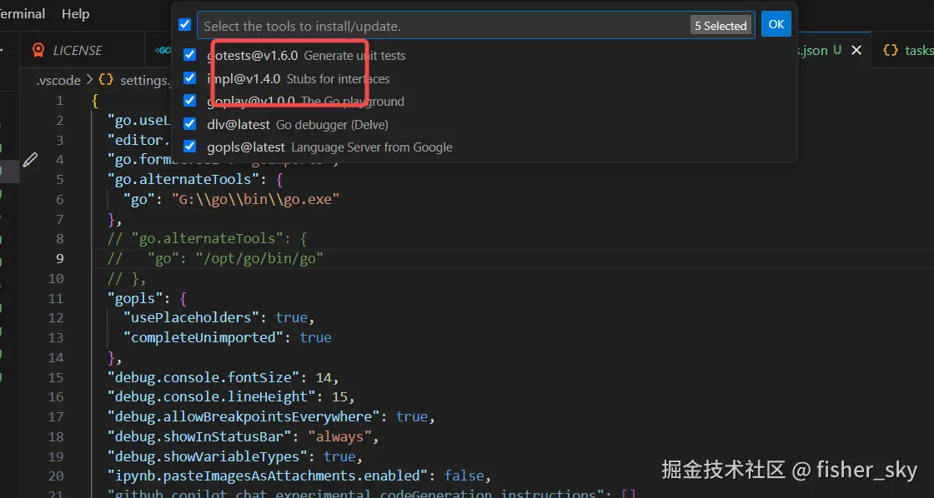
Task: Click the "go.alternateTools" key on line 5
Action: click(x=183, y=179)
